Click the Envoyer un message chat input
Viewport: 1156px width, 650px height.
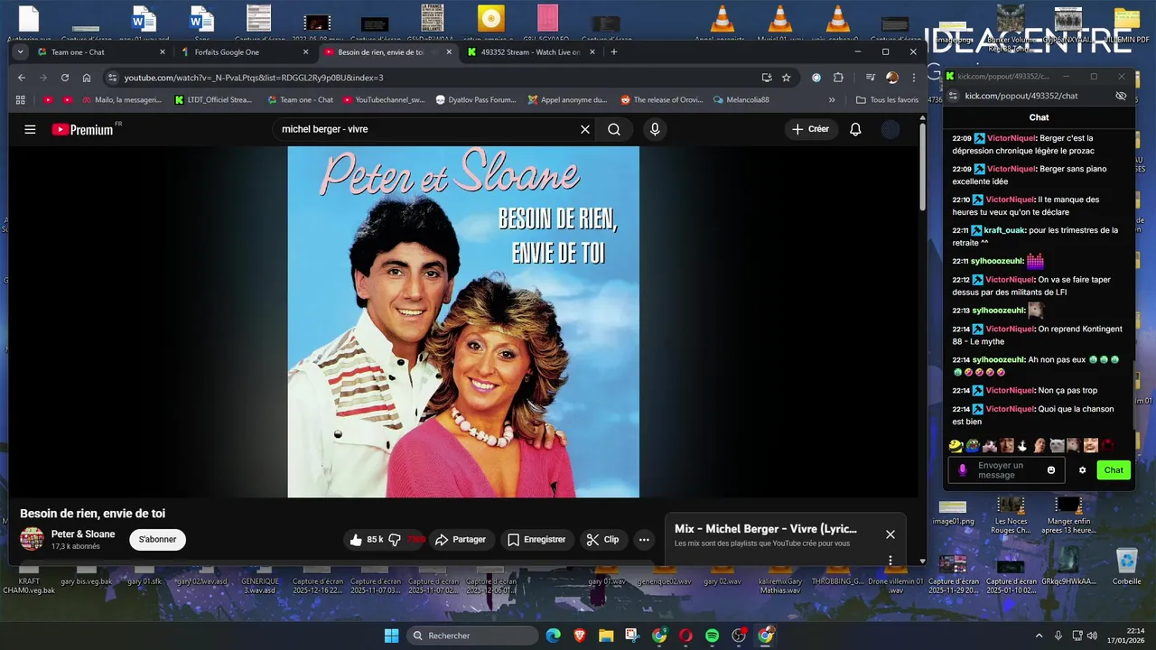[1006, 470]
